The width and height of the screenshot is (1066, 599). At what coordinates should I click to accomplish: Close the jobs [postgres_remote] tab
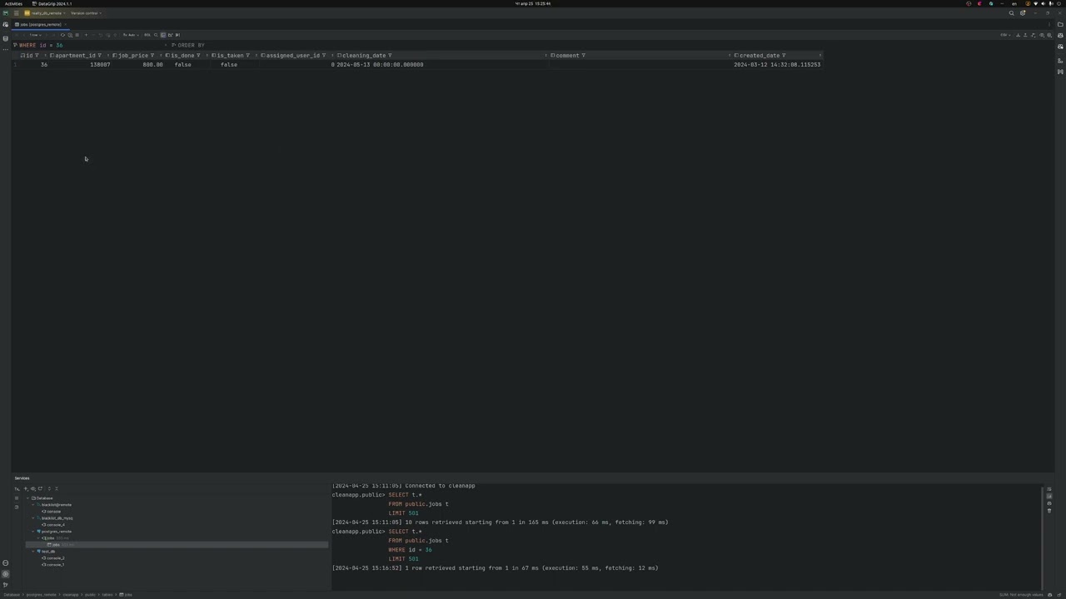(x=66, y=24)
